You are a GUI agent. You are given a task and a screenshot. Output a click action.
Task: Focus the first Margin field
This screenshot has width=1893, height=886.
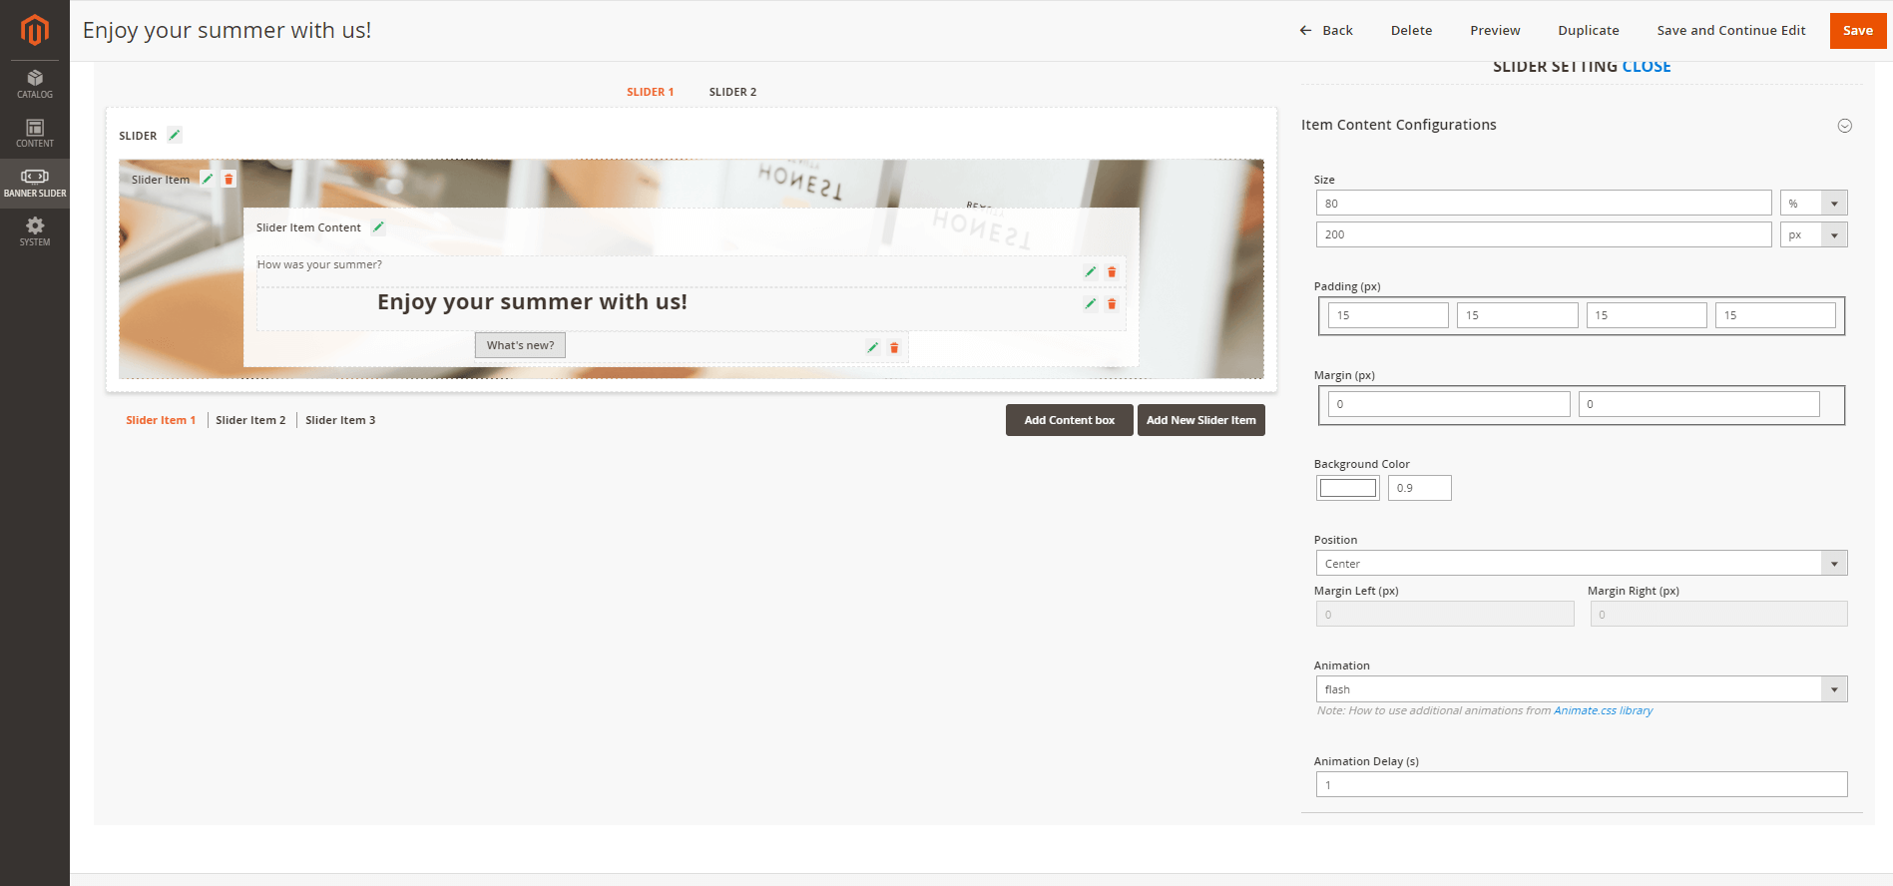coord(1449,404)
